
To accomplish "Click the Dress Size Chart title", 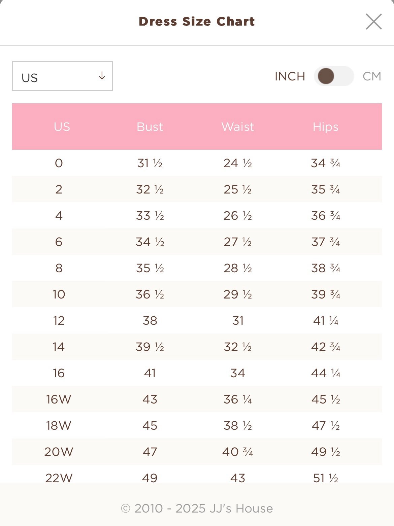I will click(x=197, y=22).
